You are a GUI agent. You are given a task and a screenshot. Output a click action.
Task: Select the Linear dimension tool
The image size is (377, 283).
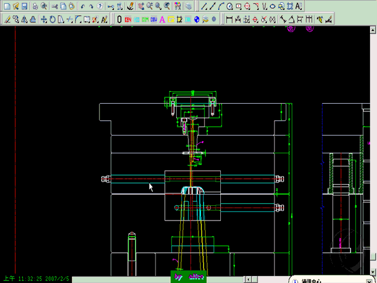(x=229, y=19)
